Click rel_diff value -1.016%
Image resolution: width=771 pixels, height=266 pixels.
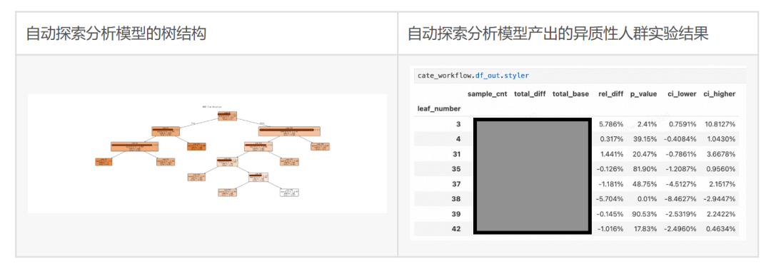[x=610, y=229]
